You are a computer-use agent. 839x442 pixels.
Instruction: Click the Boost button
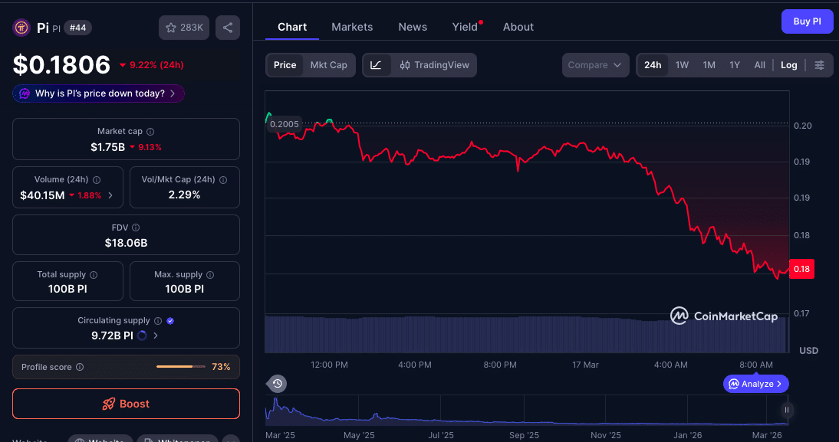click(x=127, y=404)
